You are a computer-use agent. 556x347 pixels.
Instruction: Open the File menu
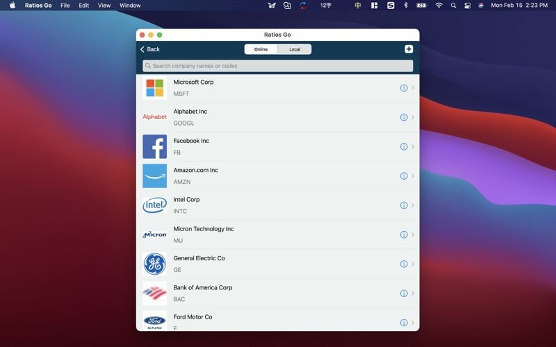[x=65, y=6]
